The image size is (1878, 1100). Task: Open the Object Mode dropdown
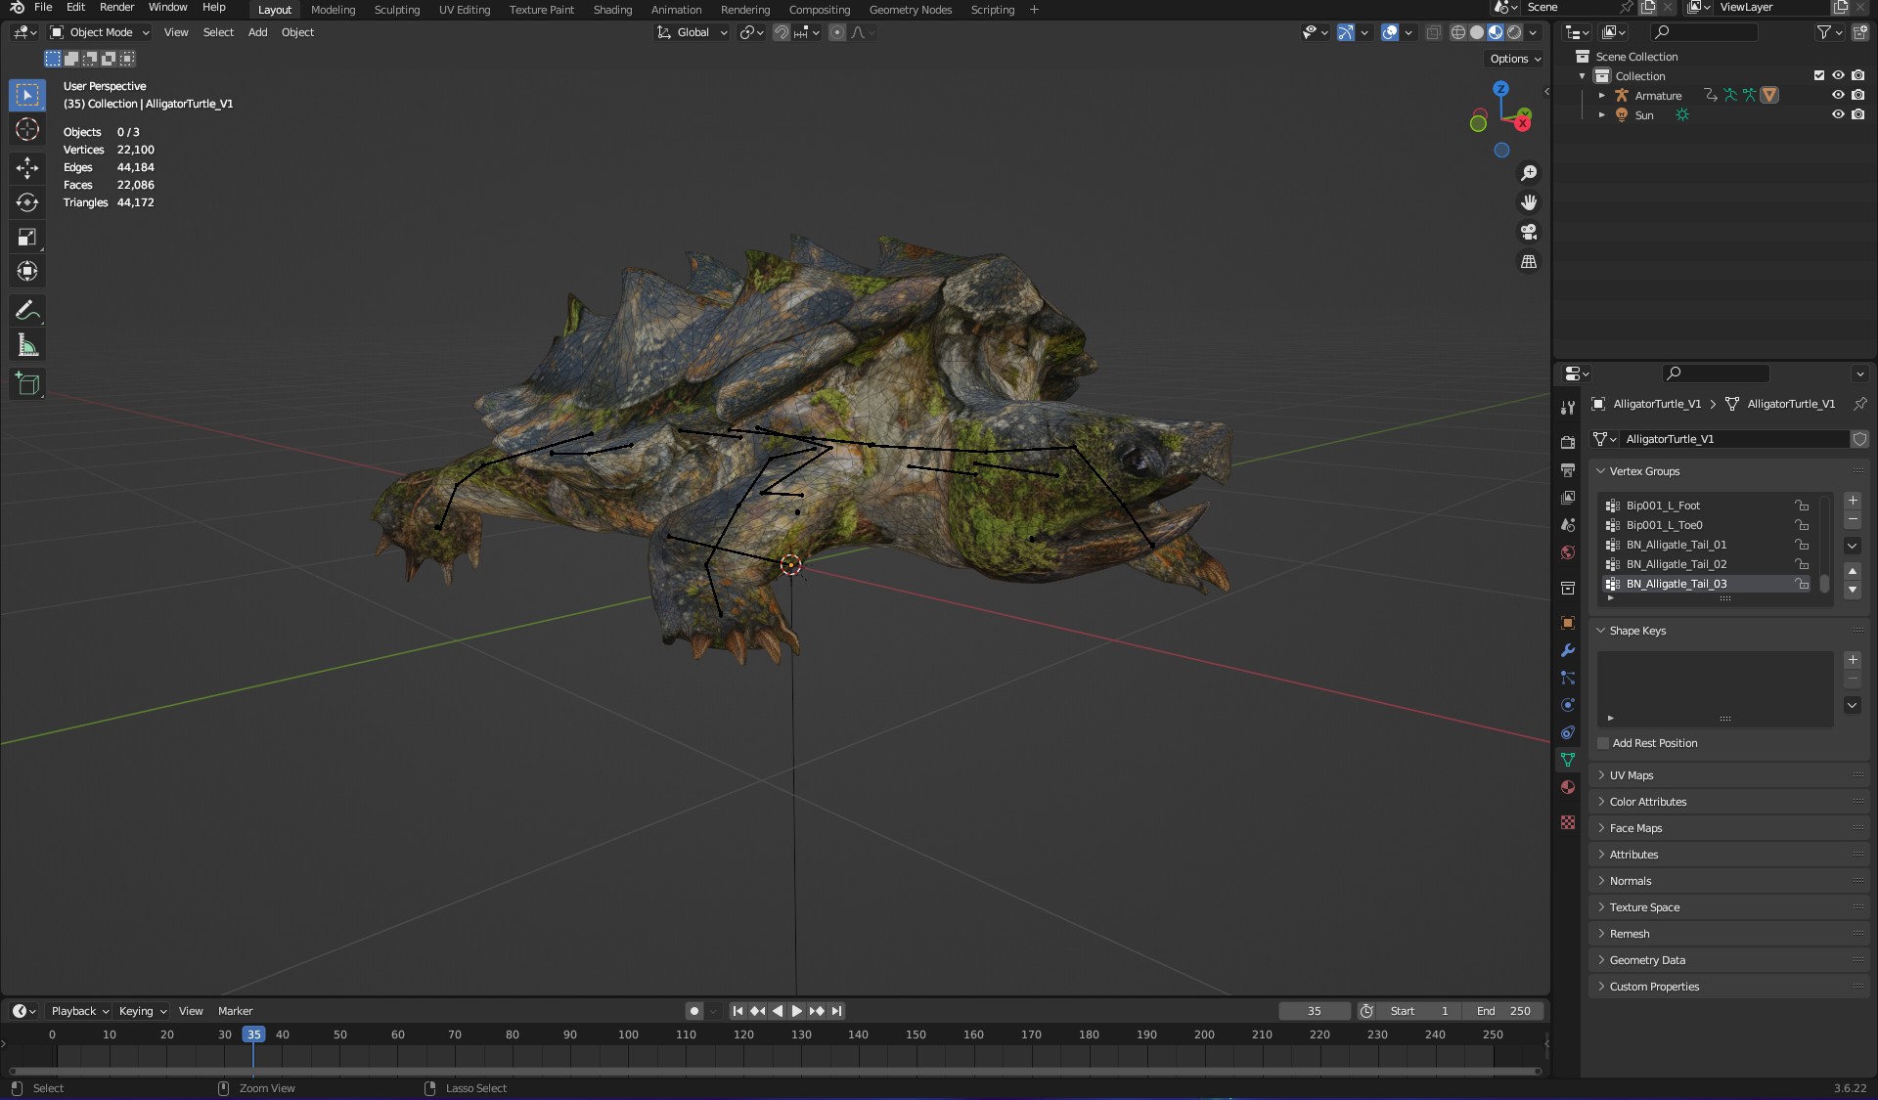[100, 32]
